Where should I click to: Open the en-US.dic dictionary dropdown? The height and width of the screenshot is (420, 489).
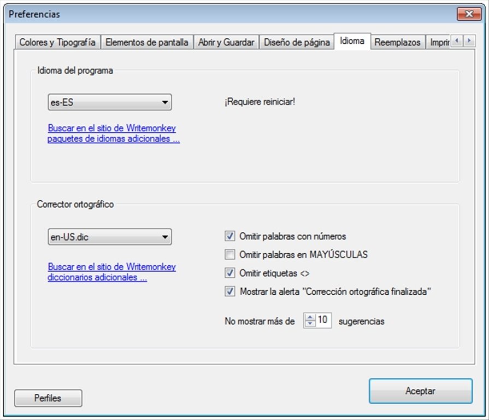click(110, 237)
